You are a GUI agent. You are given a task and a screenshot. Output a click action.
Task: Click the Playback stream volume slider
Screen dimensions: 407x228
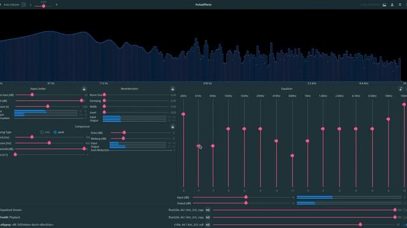304,217
